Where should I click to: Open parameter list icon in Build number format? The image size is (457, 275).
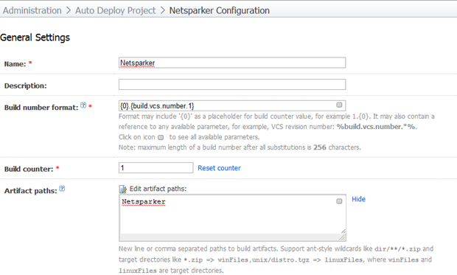(339, 105)
